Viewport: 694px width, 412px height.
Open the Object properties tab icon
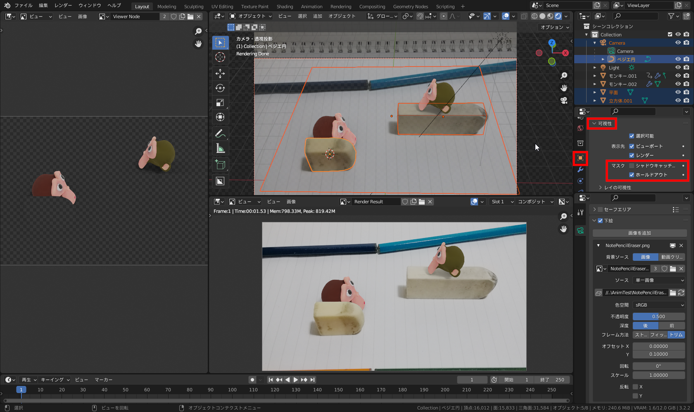(580, 158)
